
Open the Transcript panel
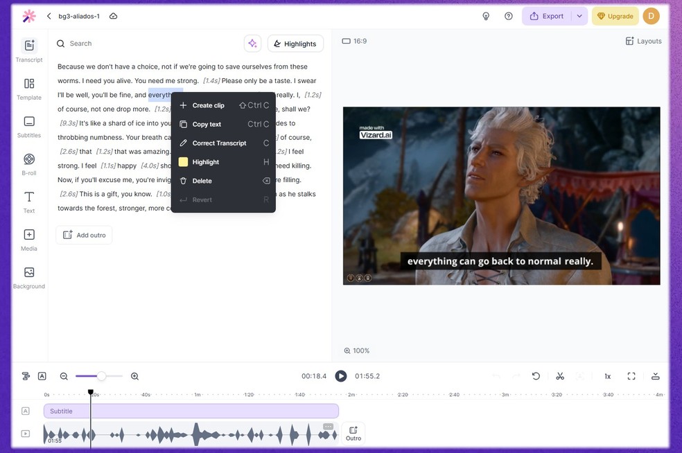pyautogui.click(x=29, y=51)
